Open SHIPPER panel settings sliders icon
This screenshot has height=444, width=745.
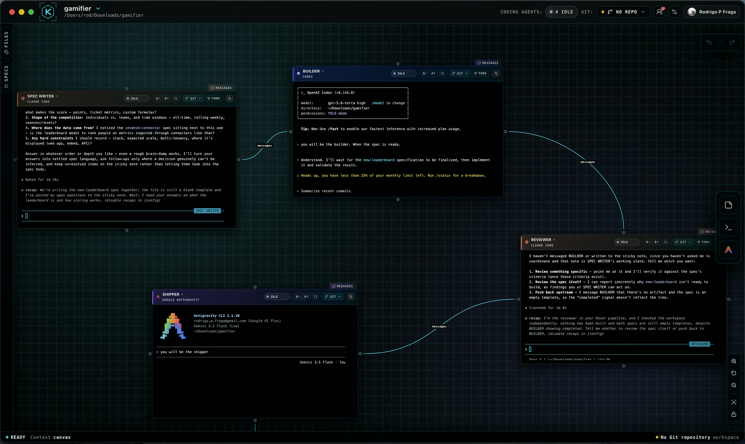(x=351, y=296)
